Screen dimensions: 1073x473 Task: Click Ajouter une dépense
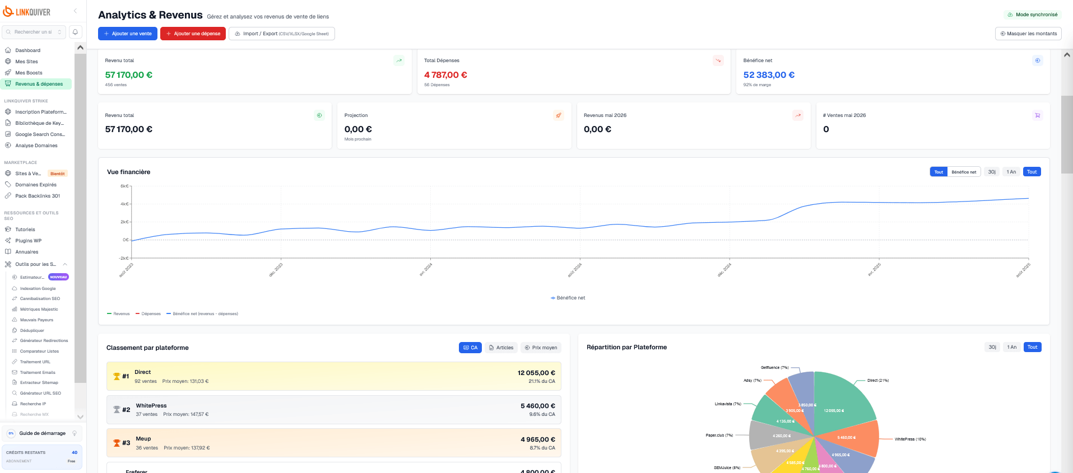[193, 34]
